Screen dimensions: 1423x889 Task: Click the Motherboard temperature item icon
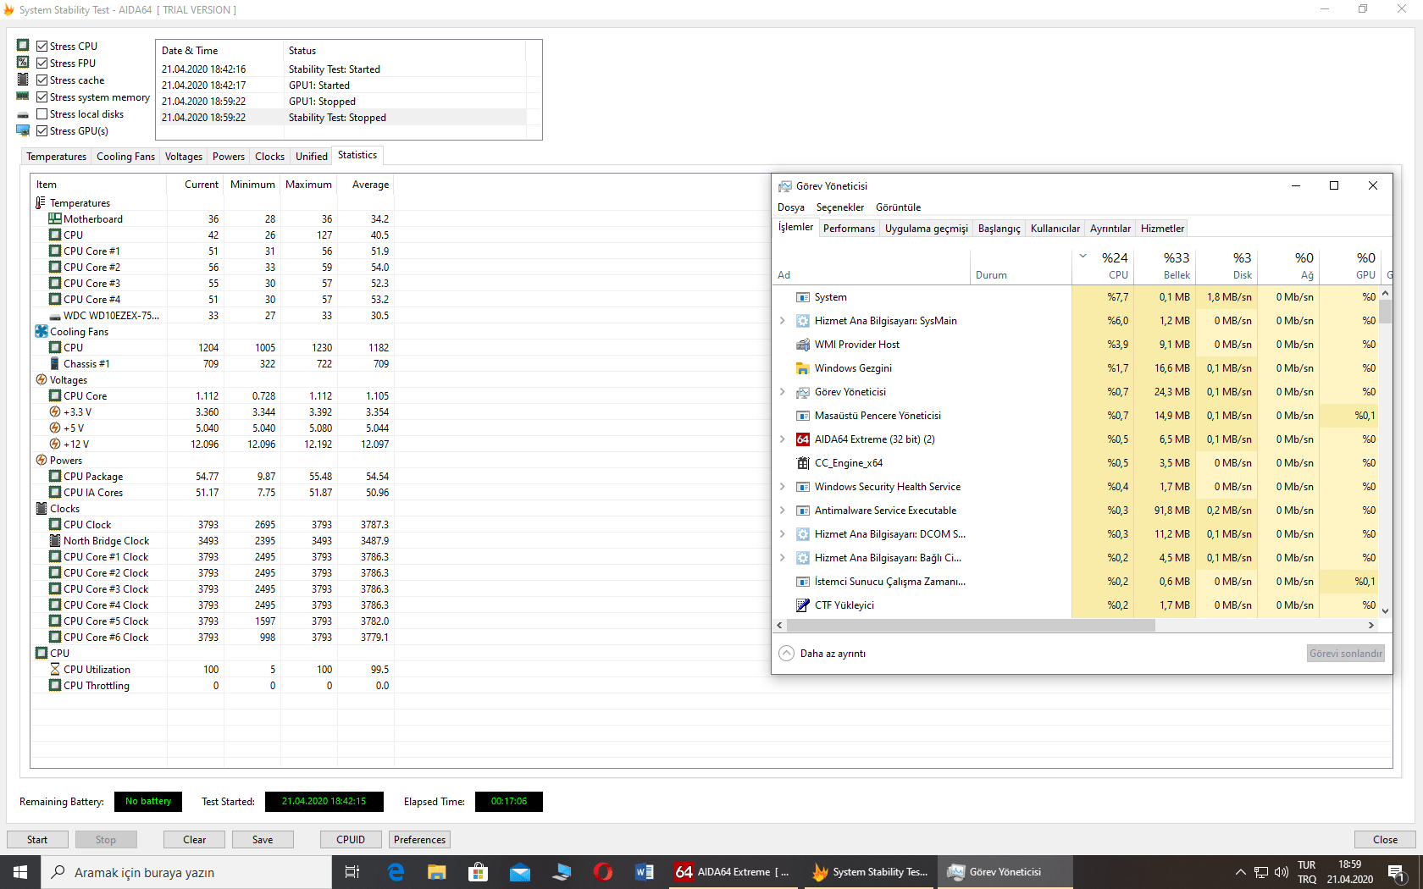tap(55, 219)
